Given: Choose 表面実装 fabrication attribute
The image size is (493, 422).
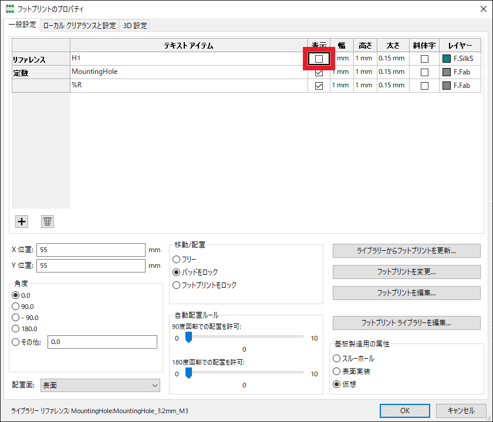Looking at the screenshot, I should coord(336,371).
